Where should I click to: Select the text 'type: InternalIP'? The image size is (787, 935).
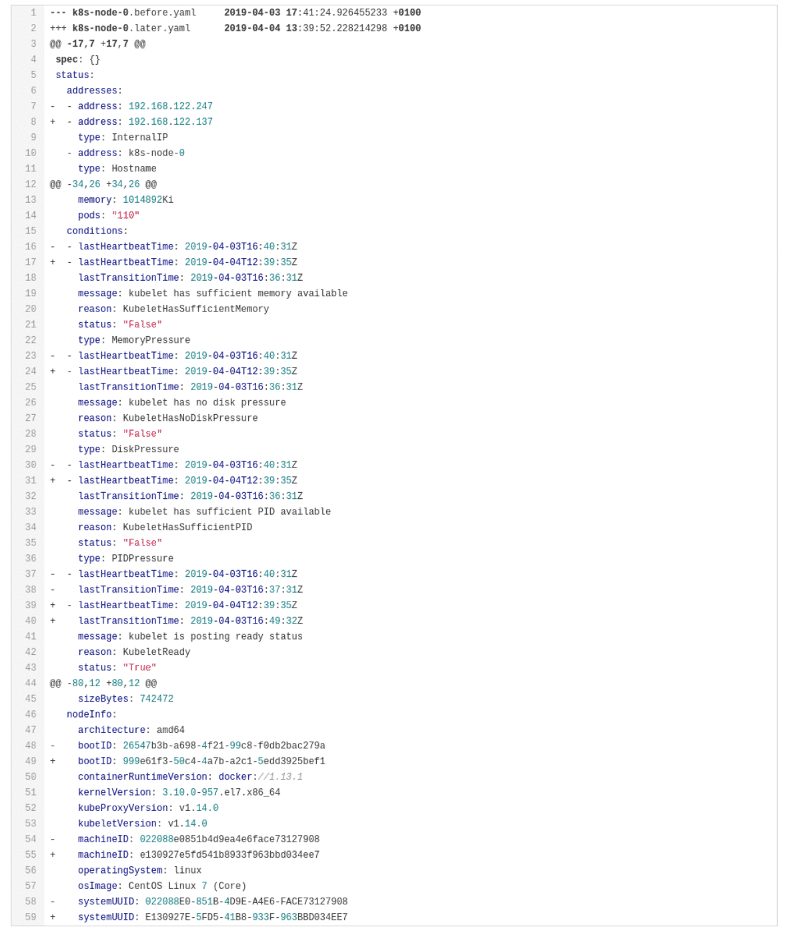click(123, 137)
